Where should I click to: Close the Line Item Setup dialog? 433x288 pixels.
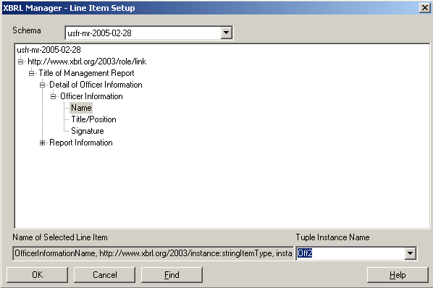(425, 8)
